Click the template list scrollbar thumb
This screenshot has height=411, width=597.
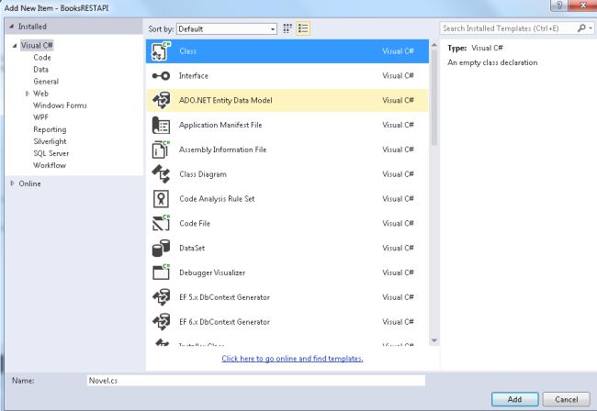(x=434, y=98)
